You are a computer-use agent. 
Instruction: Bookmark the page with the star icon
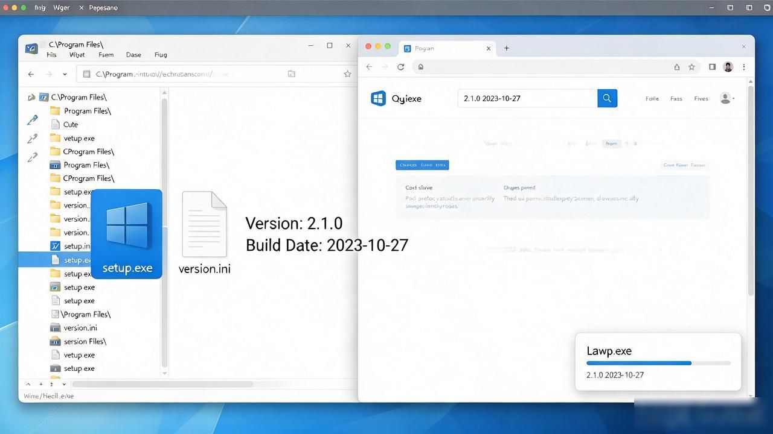pos(691,67)
